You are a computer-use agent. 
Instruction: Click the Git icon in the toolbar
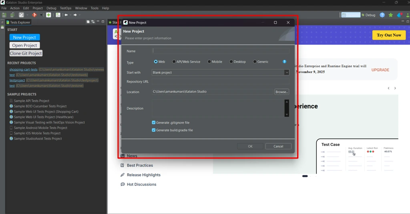(34, 15)
